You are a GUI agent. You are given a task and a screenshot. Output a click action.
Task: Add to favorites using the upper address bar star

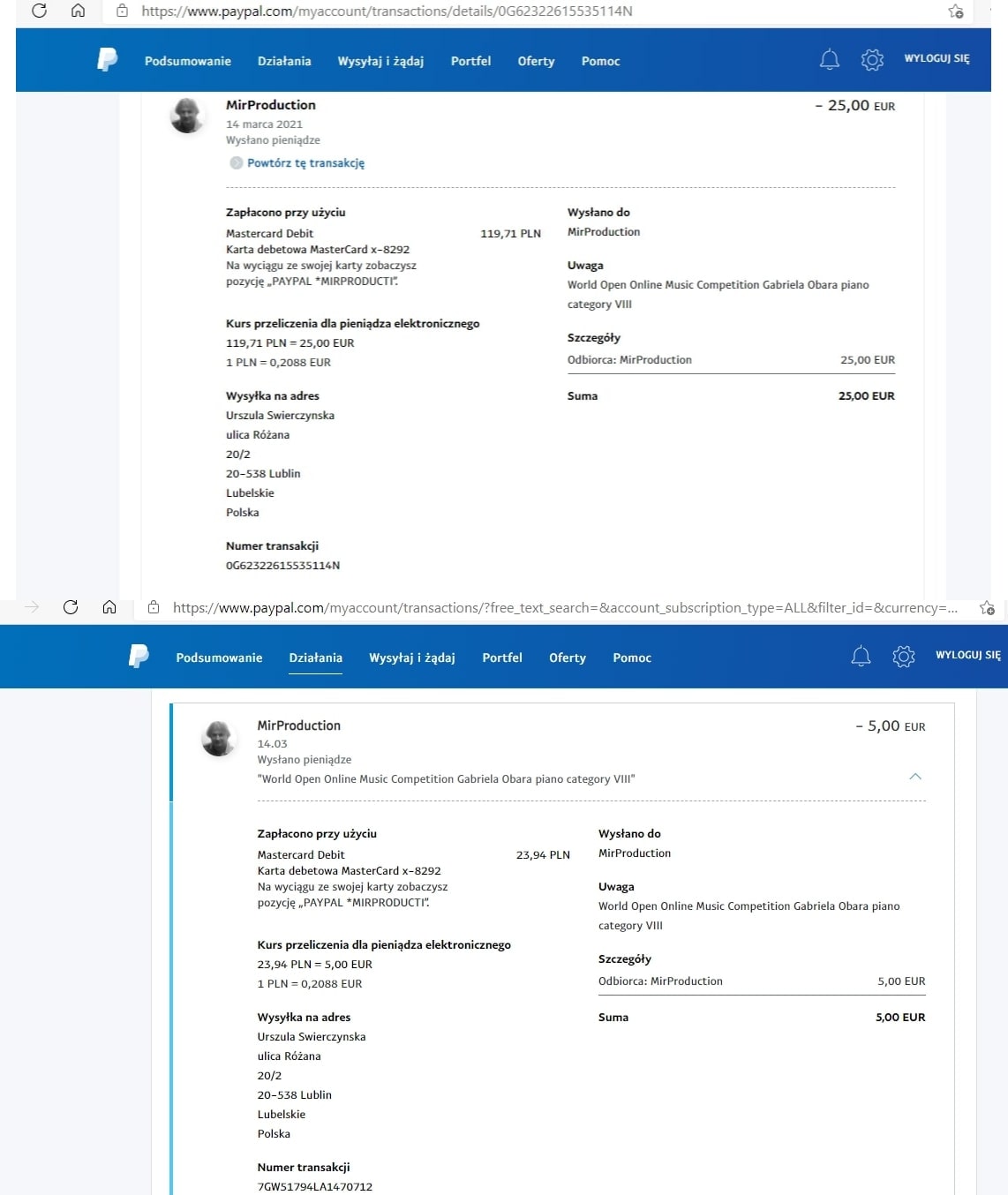(x=955, y=11)
